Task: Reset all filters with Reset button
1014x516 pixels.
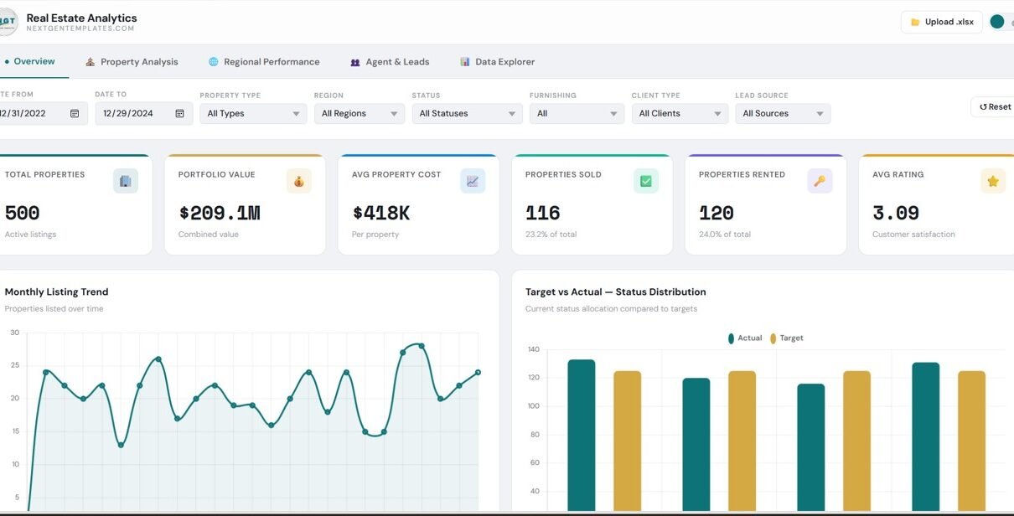Action: [995, 107]
